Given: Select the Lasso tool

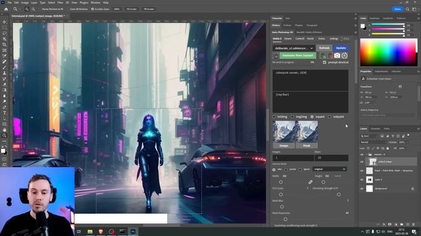Looking at the screenshot, I should pyautogui.click(x=5, y=33).
